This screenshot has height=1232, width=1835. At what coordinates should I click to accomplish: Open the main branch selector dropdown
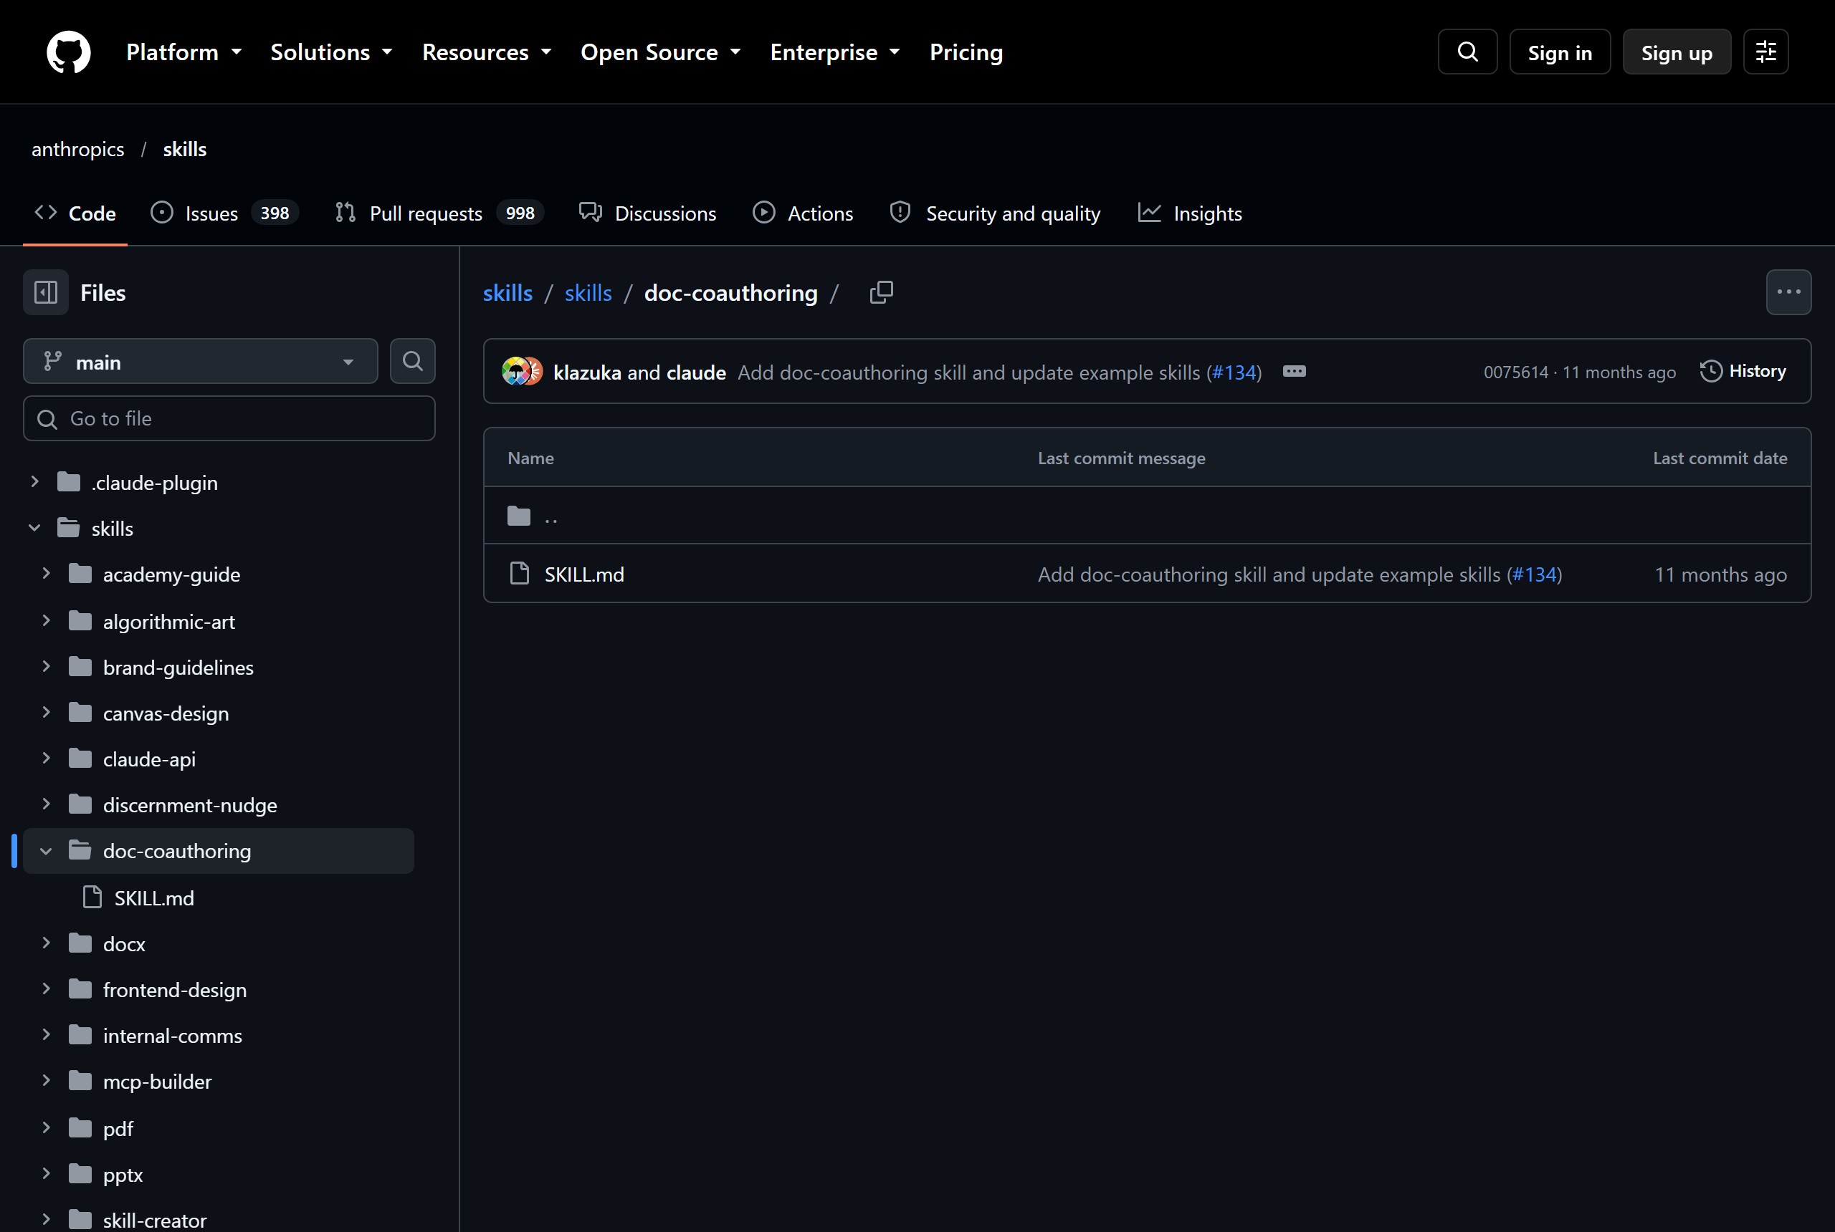(201, 362)
